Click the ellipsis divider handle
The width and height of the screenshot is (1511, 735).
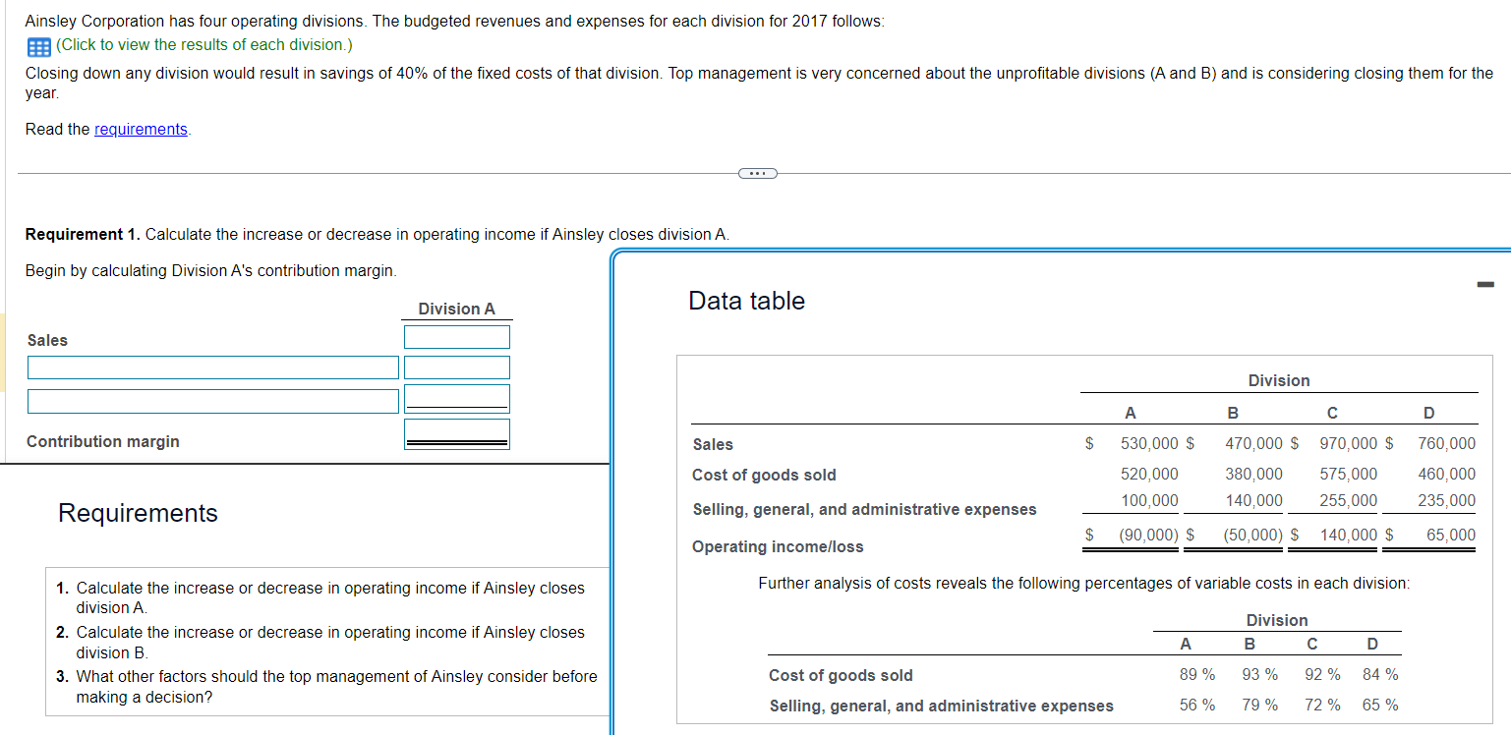[757, 174]
